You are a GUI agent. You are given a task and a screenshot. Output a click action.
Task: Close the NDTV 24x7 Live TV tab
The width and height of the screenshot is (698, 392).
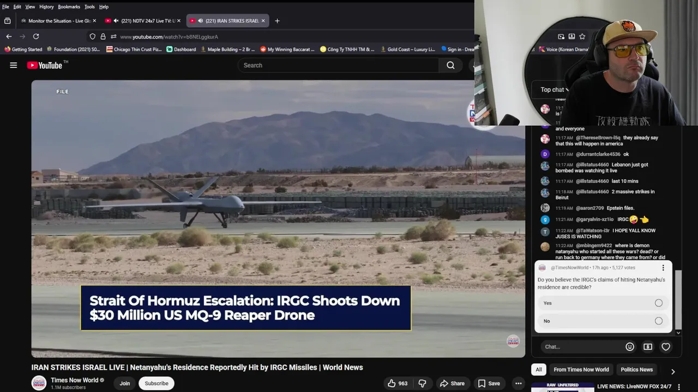(179, 21)
